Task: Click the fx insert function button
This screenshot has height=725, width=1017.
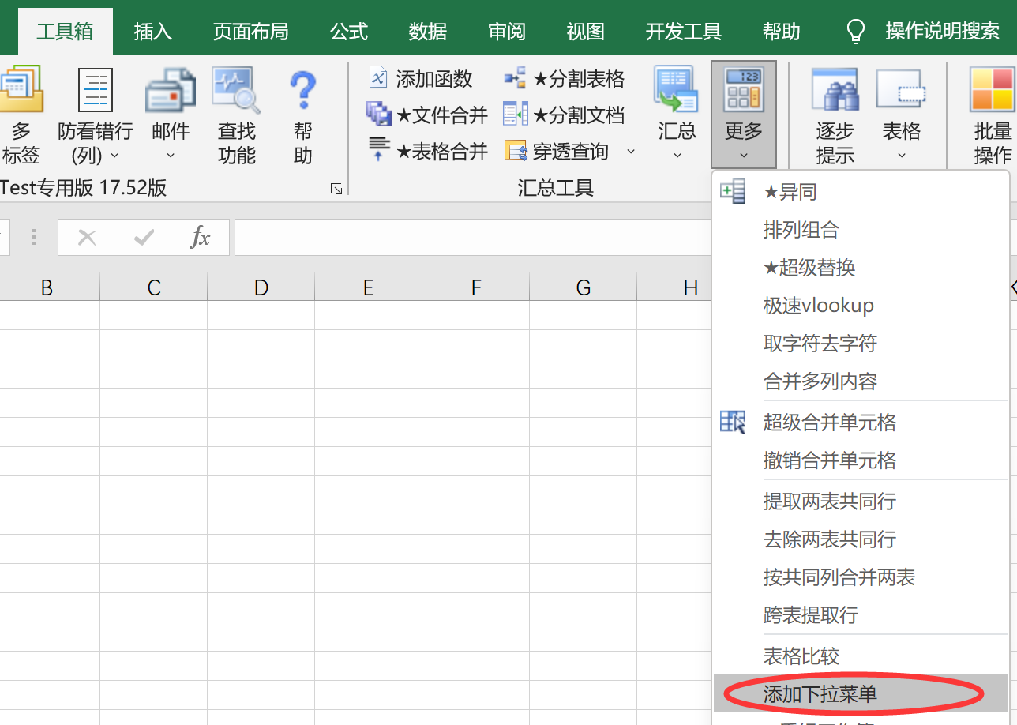Action: pos(201,237)
